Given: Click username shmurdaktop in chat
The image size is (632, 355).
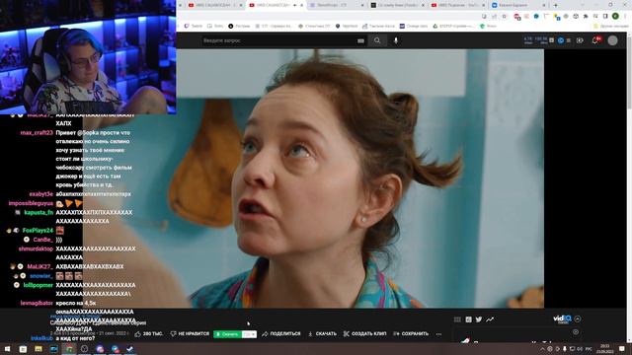Looking at the screenshot, I should click(36, 248).
